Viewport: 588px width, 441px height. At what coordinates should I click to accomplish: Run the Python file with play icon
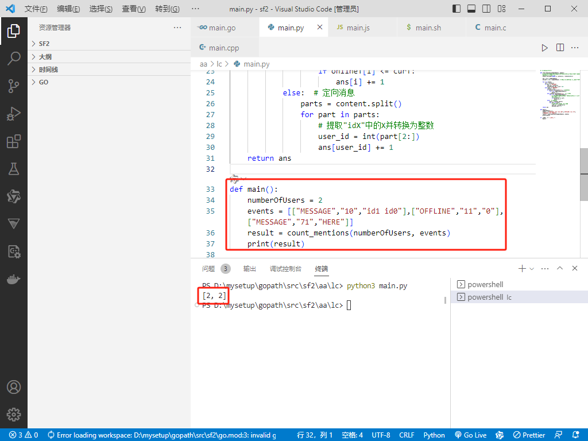click(x=544, y=48)
